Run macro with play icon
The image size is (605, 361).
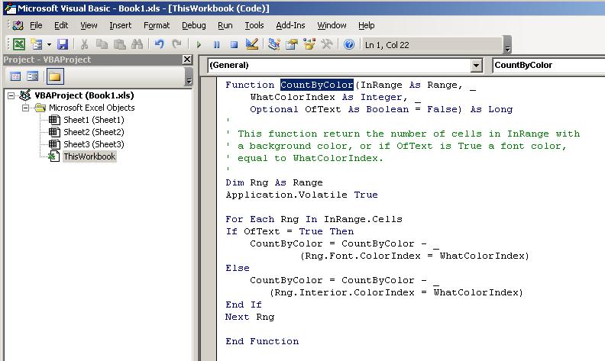(199, 45)
